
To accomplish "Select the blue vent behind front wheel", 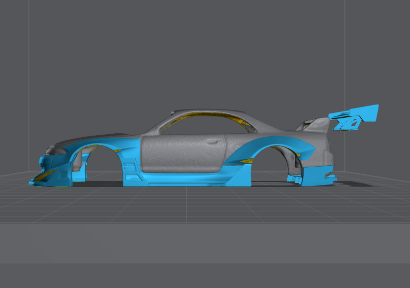I will [x=131, y=168].
